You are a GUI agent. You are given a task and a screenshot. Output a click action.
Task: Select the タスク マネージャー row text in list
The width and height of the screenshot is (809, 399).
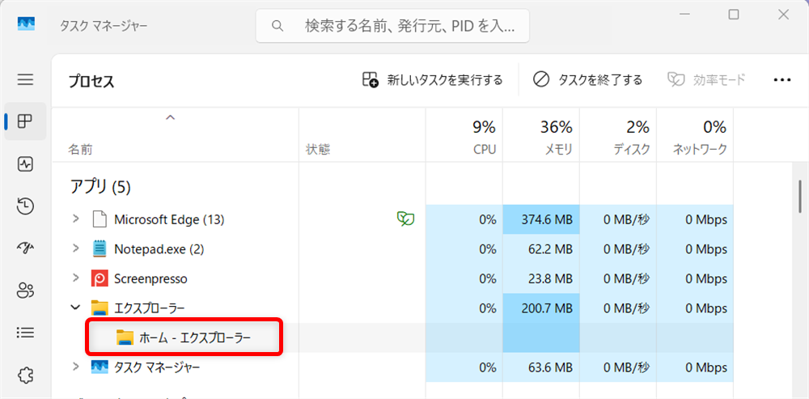click(157, 367)
